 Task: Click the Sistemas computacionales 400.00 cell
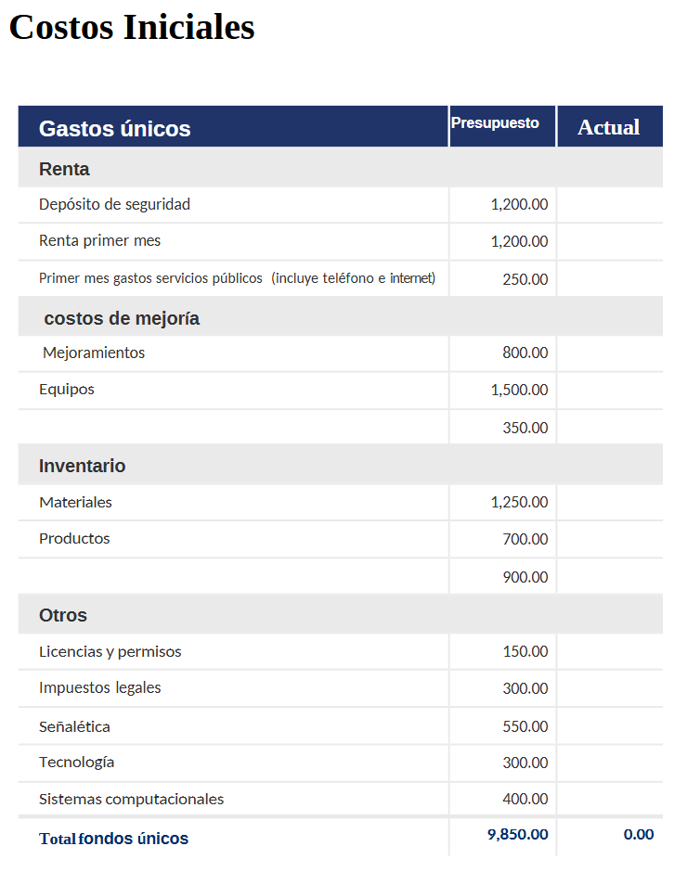(x=502, y=799)
